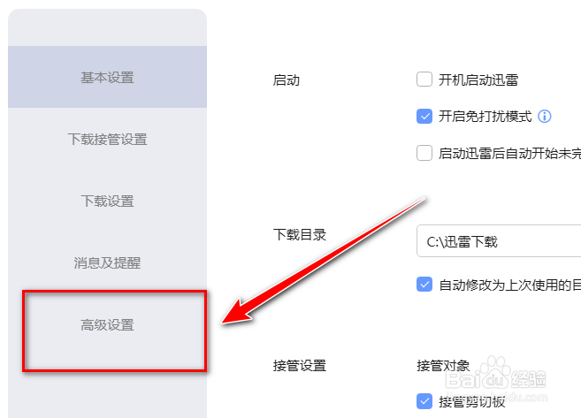
Task: Switch to 下载接管设置 section
Action: coord(108,140)
